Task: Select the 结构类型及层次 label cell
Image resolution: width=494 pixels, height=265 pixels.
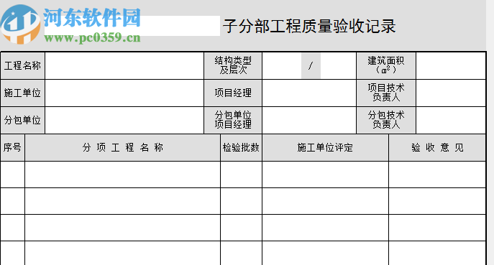Action: (233, 66)
